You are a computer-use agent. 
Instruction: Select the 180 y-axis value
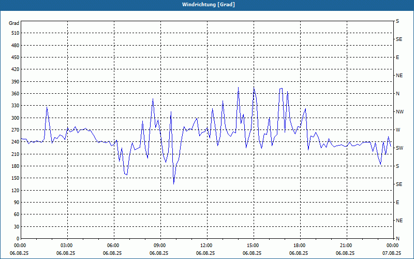coord(16,166)
